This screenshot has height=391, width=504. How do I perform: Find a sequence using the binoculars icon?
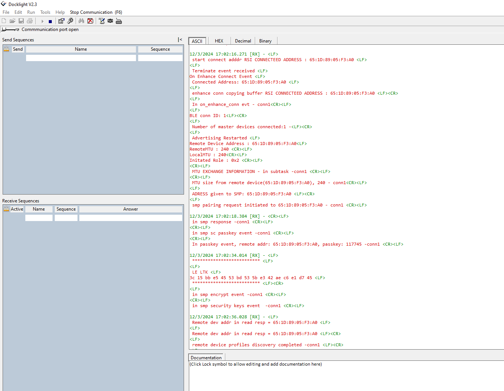coord(81,21)
